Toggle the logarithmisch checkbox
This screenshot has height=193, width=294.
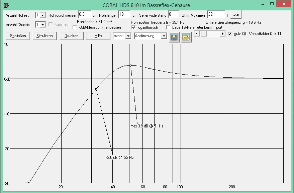(x=134, y=27)
